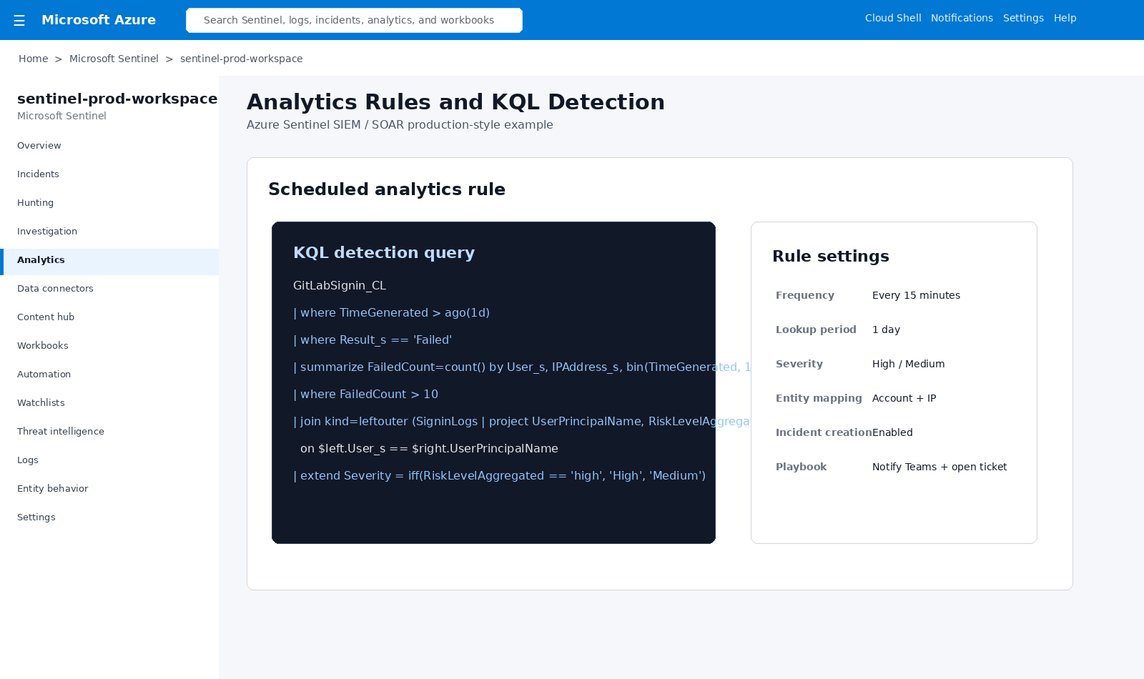
Task: Open the hamburger navigation menu
Action: [x=19, y=21]
